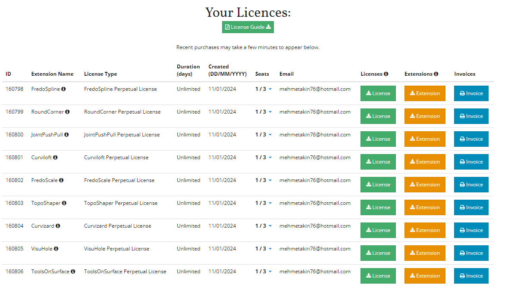The width and height of the screenshot is (511, 306).
Task: Click info icon next to RoundCorner
Action: 67,112
